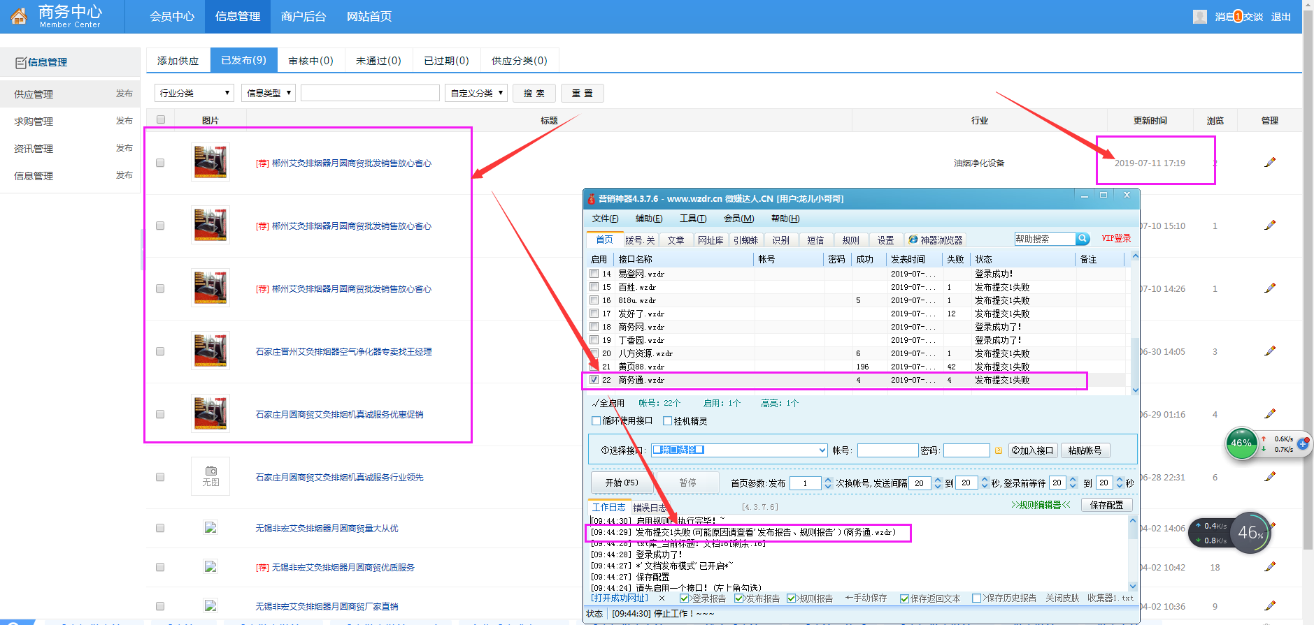This screenshot has width=1314, height=625.
Task: Click the edit pencil for the 04-02 10:36 listing
Action: tap(1270, 606)
